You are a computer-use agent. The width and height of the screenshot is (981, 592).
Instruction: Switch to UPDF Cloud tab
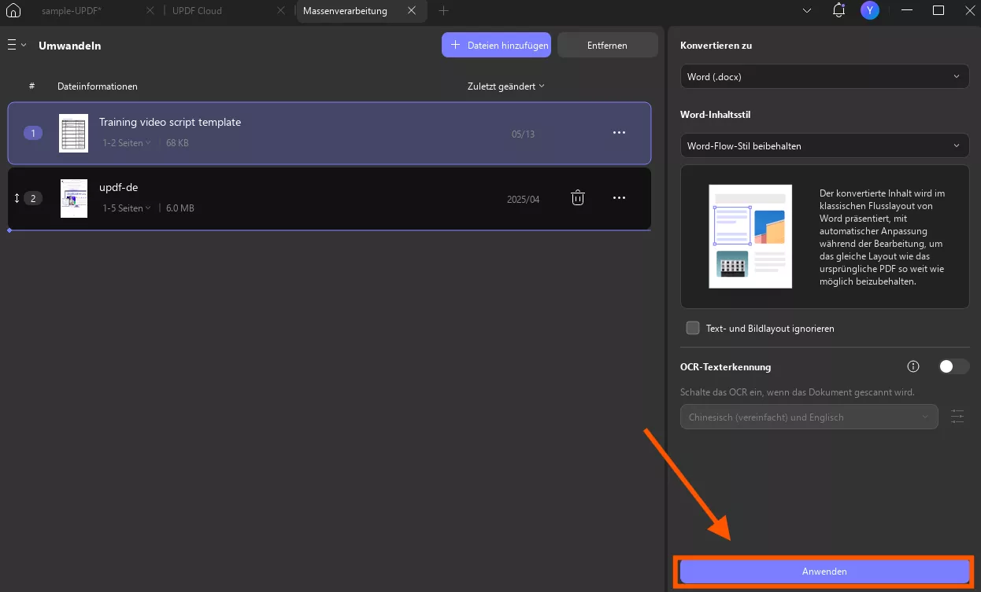[x=197, y=11]
